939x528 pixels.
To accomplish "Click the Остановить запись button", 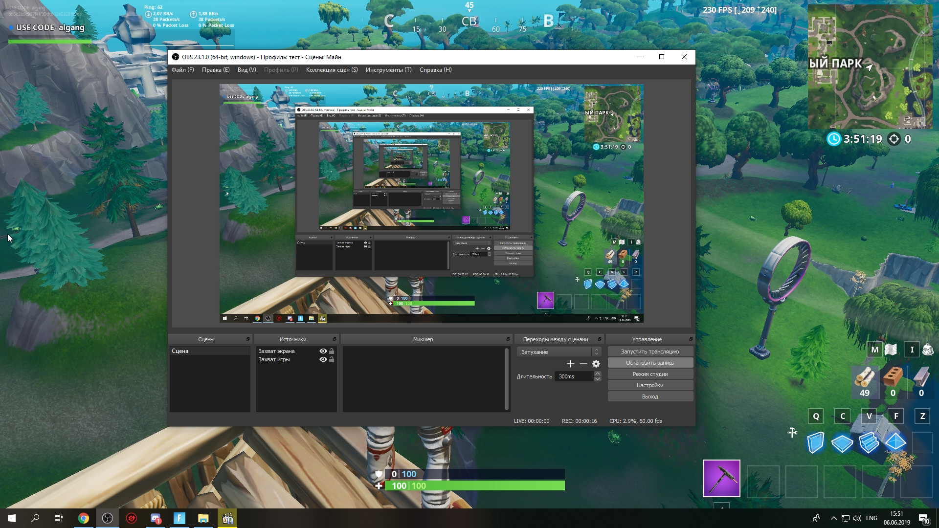I will (x=650, y=363).
